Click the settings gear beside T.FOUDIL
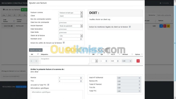 point(160,3)
